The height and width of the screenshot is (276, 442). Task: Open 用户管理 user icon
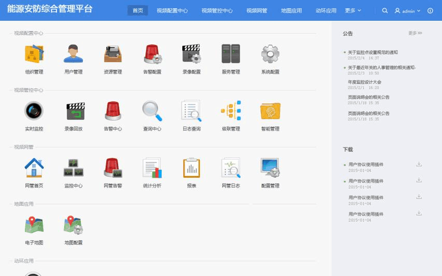[73, 54]
